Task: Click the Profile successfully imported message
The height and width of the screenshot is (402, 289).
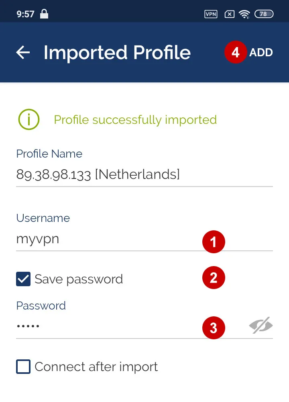Action: (x=135, y=119)
